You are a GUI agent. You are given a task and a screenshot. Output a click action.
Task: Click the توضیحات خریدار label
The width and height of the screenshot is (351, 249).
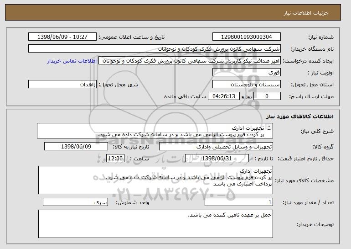click(315, 224)
